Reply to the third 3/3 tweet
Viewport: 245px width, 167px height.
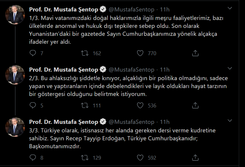pyautogui.click(x=33, y=158)
